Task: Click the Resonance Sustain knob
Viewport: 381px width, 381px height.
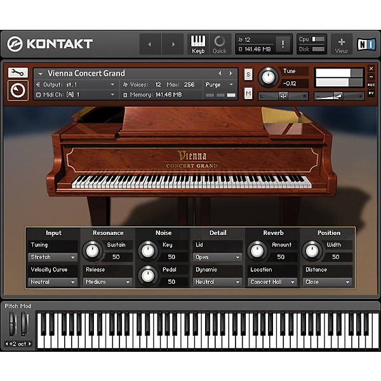Action: tap(92, 251)
